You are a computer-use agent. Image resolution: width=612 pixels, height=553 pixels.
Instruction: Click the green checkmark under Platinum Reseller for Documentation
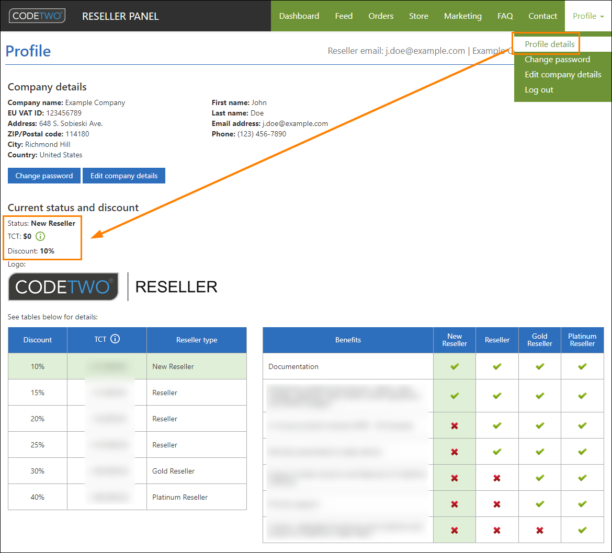point(582,366)
